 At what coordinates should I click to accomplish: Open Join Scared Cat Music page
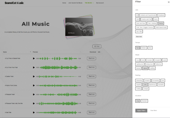(75, 3)
